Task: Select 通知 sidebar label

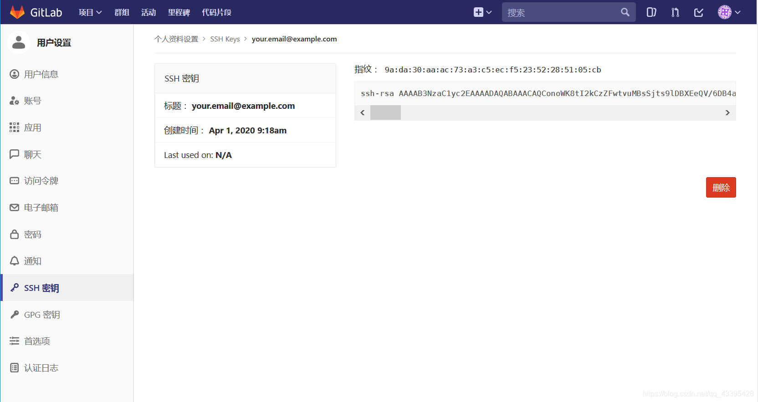Action: click(x=33, y=261)
